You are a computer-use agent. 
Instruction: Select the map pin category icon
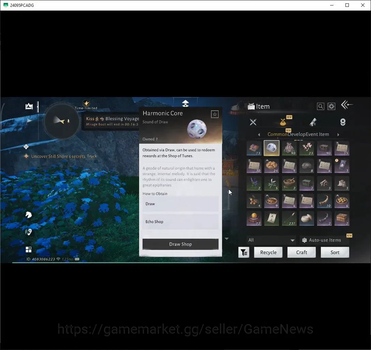point(343,122)
